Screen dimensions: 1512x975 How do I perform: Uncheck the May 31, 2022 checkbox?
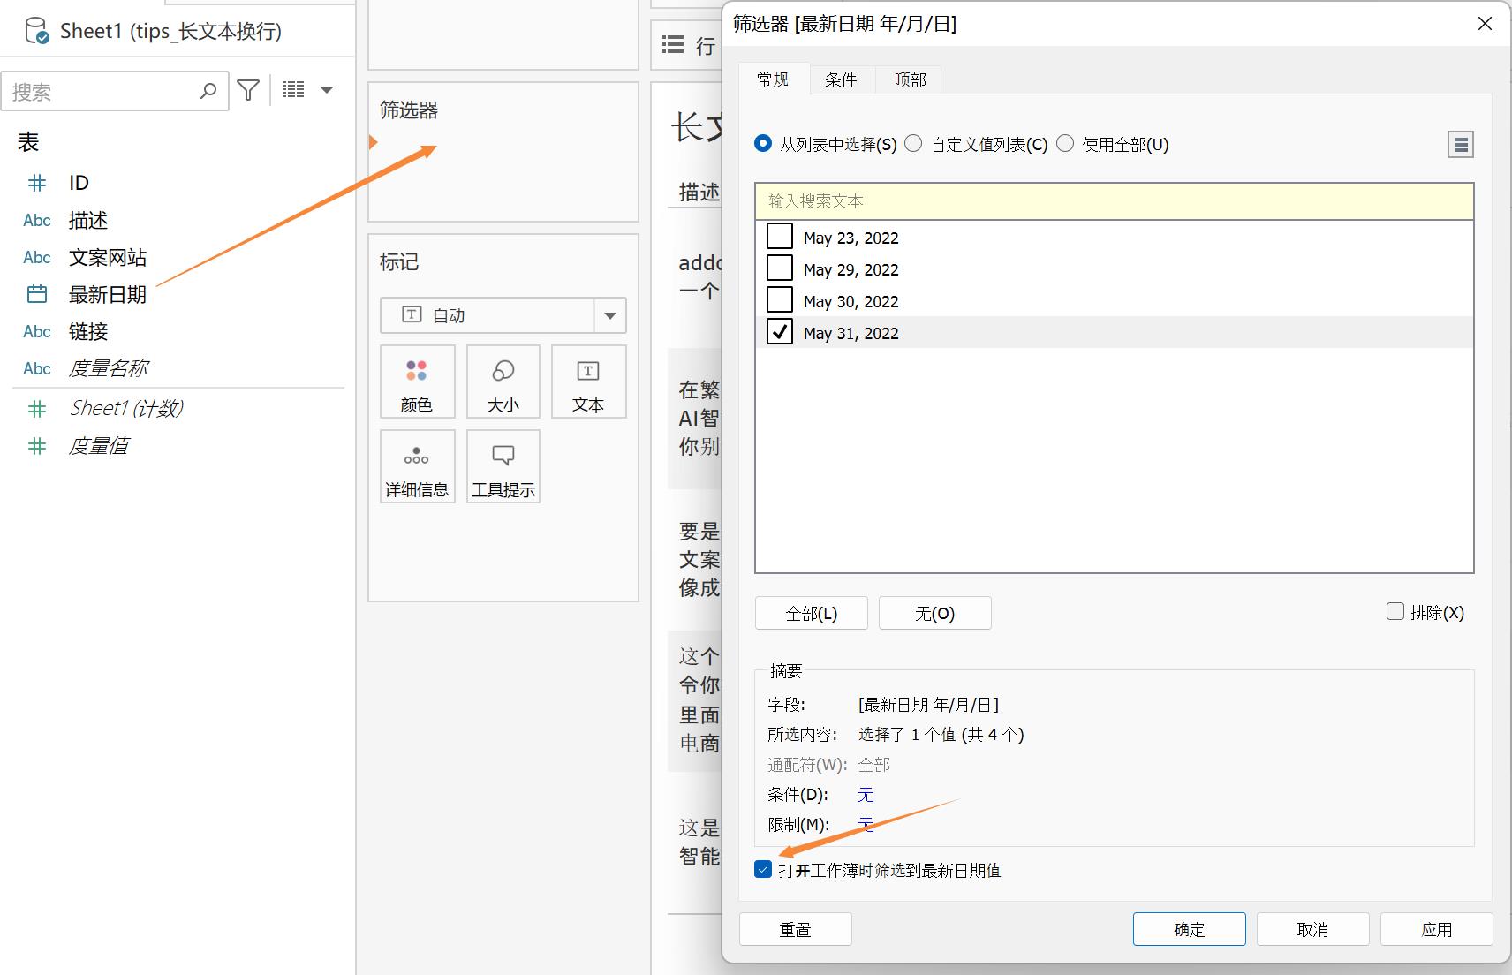pyautogui.click(x=780, y=331)
